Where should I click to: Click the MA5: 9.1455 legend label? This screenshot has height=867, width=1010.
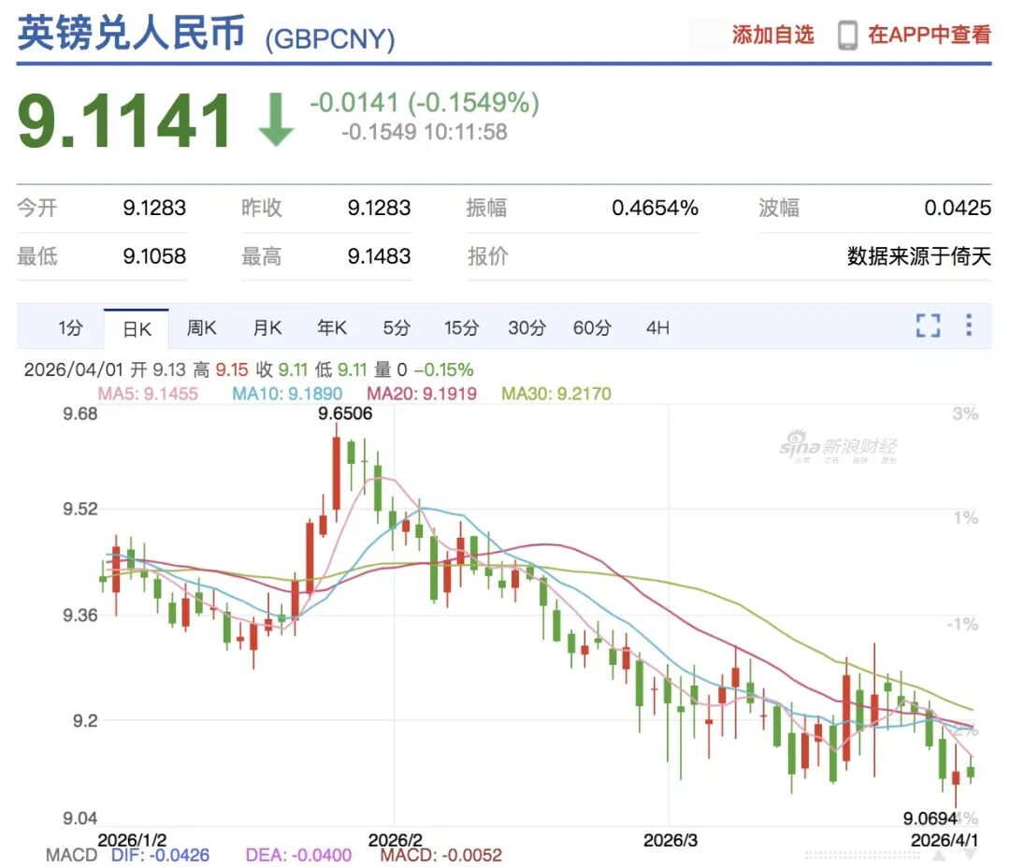pyautogui.click(x=148, y=394)
